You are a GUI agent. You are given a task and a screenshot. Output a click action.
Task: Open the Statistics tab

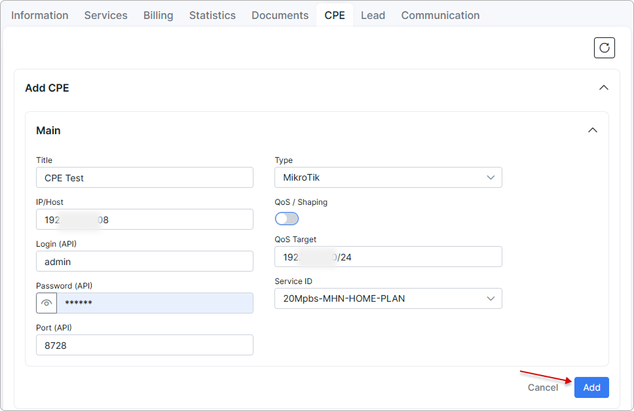212,15
